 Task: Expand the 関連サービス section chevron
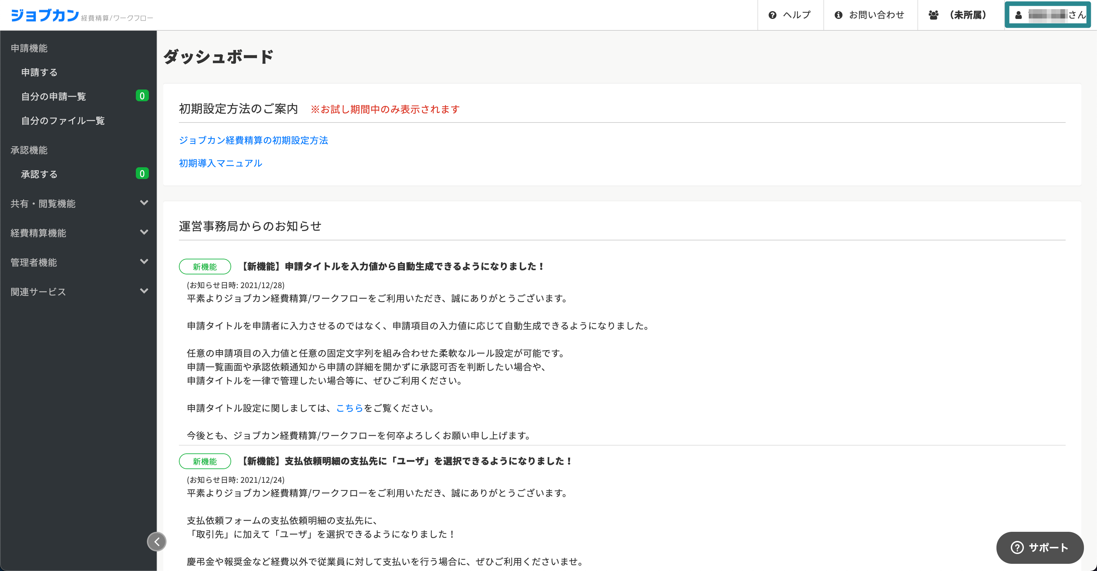tap(144, 291)
